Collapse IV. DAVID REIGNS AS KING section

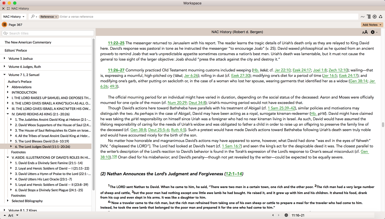(x=8, y=114)
